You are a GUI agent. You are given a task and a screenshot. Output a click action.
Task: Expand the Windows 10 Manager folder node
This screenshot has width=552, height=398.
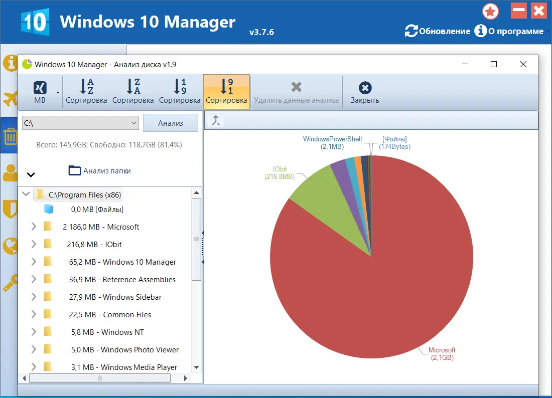pos(34,262)
